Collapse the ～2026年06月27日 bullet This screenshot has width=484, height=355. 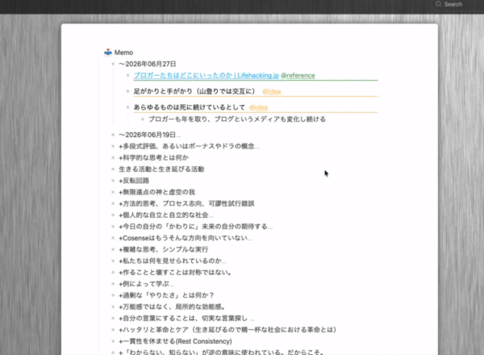click(113, 64)
